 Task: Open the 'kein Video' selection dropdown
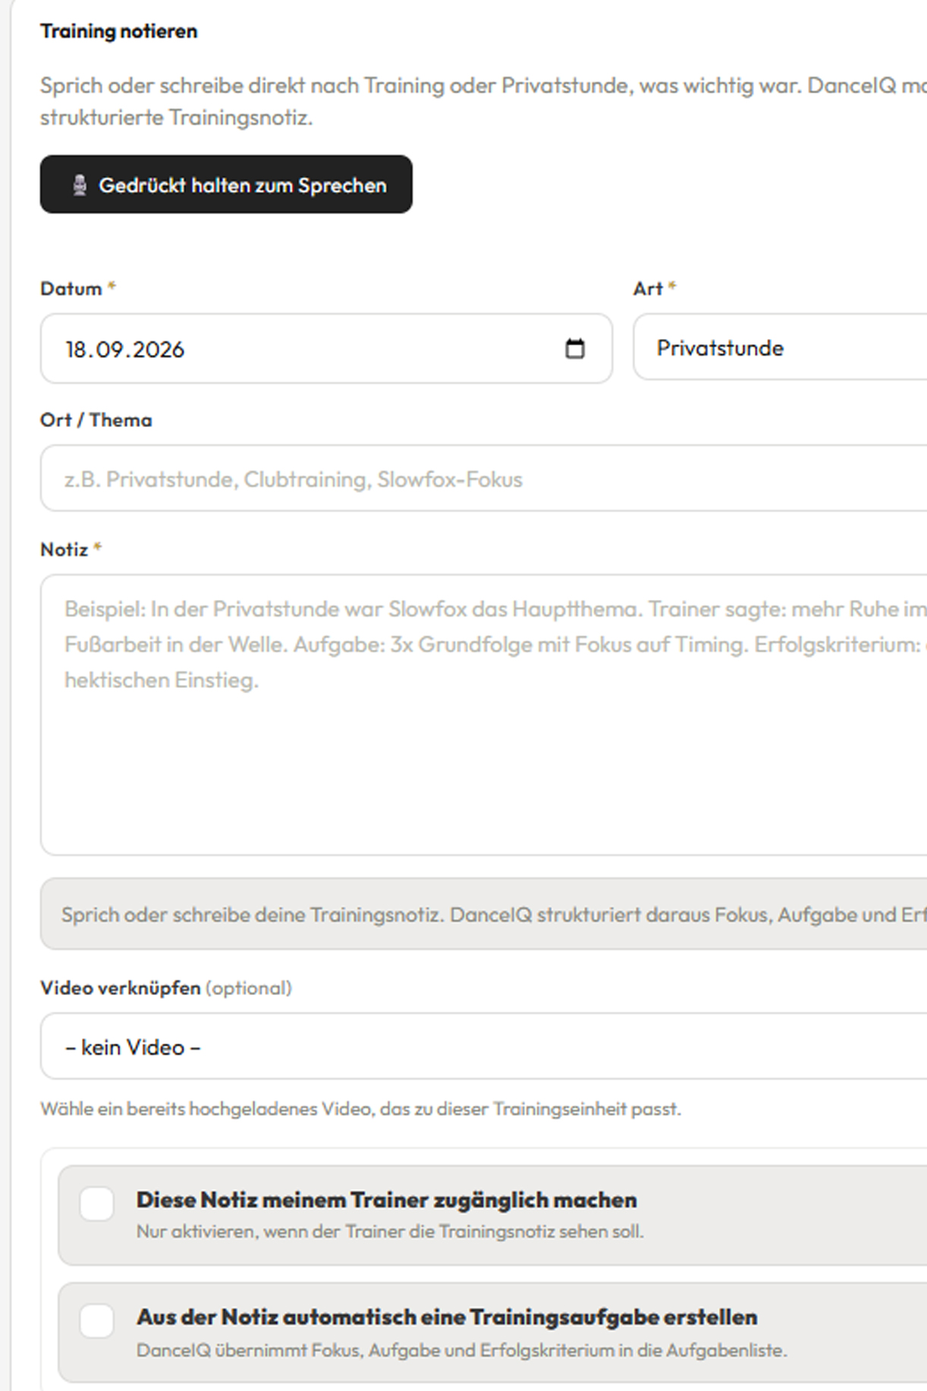(x=483, y=1046)
